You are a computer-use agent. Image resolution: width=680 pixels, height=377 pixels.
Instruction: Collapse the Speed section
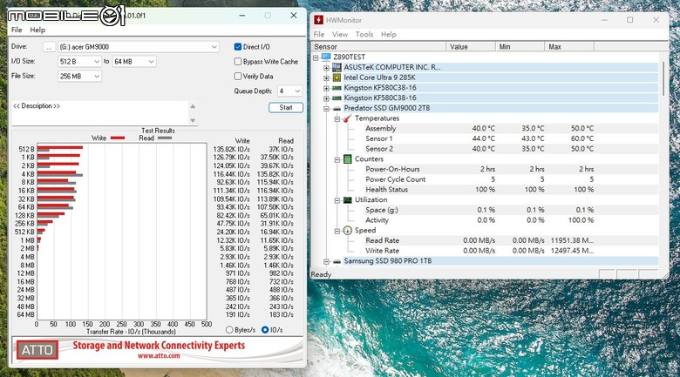[x=337, y=231]
